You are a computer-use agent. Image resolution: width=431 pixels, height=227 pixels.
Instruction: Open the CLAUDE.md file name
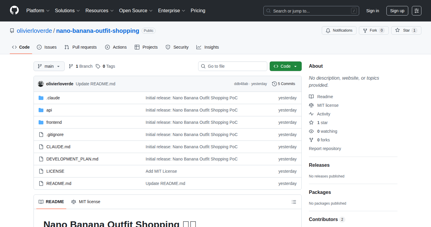58,147
